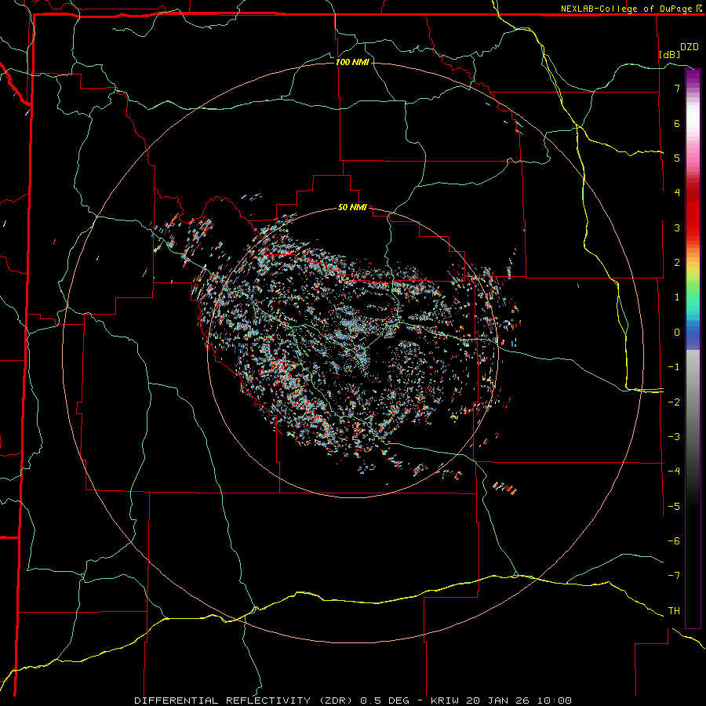The width and height of the screenshot is (706, 706).
Task: Click the -1 tick label on the color scale
Action: pyautogui.click(x=674, y=367)
